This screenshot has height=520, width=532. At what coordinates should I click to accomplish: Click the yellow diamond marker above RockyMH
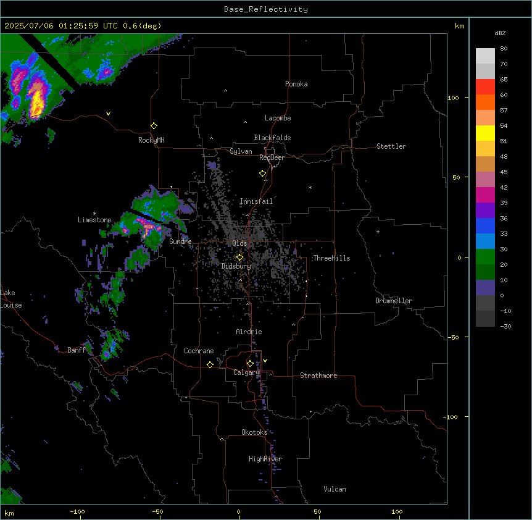point(154,126)
